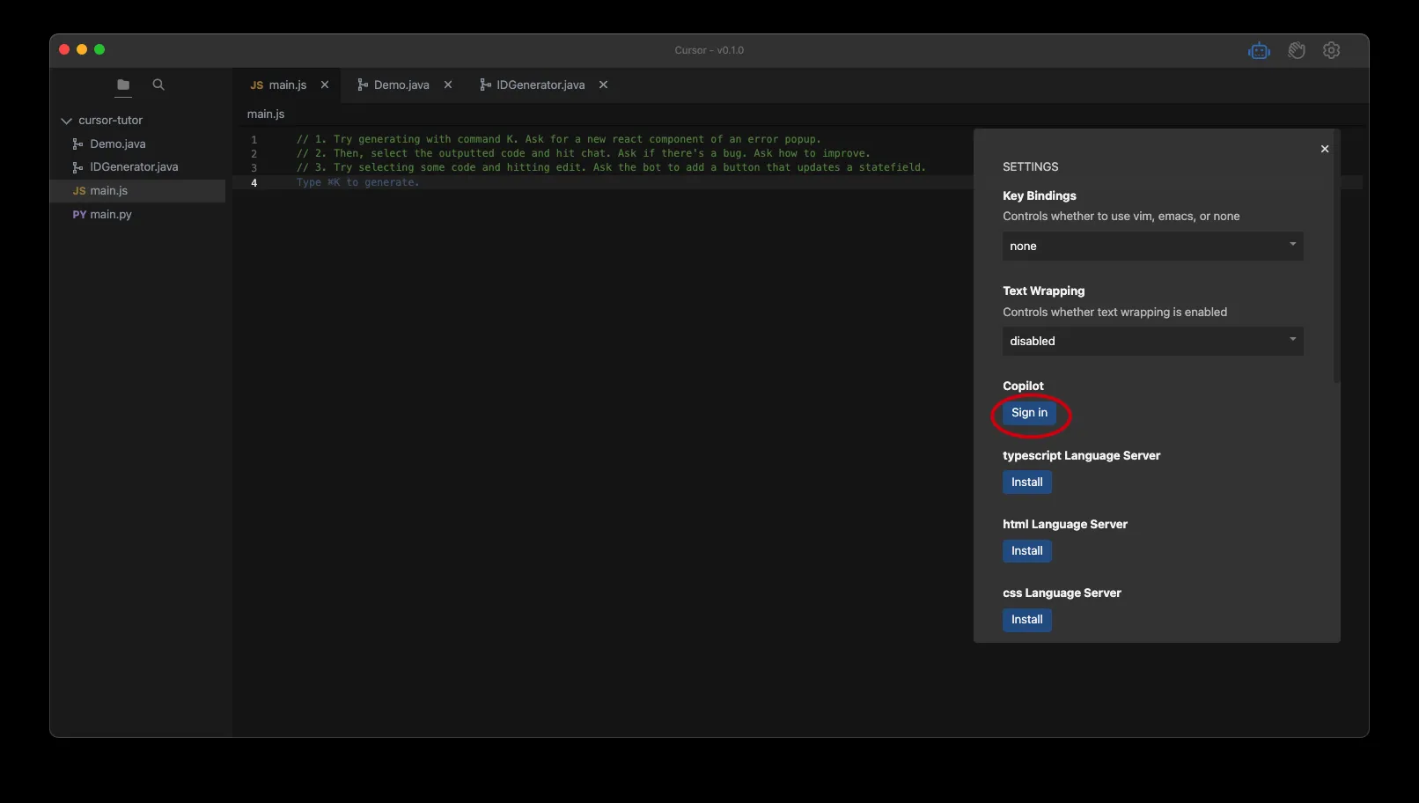This screenshot has height=803, width=1419.
Task: Show the file explorer folder icon
Action: point(123,85)
